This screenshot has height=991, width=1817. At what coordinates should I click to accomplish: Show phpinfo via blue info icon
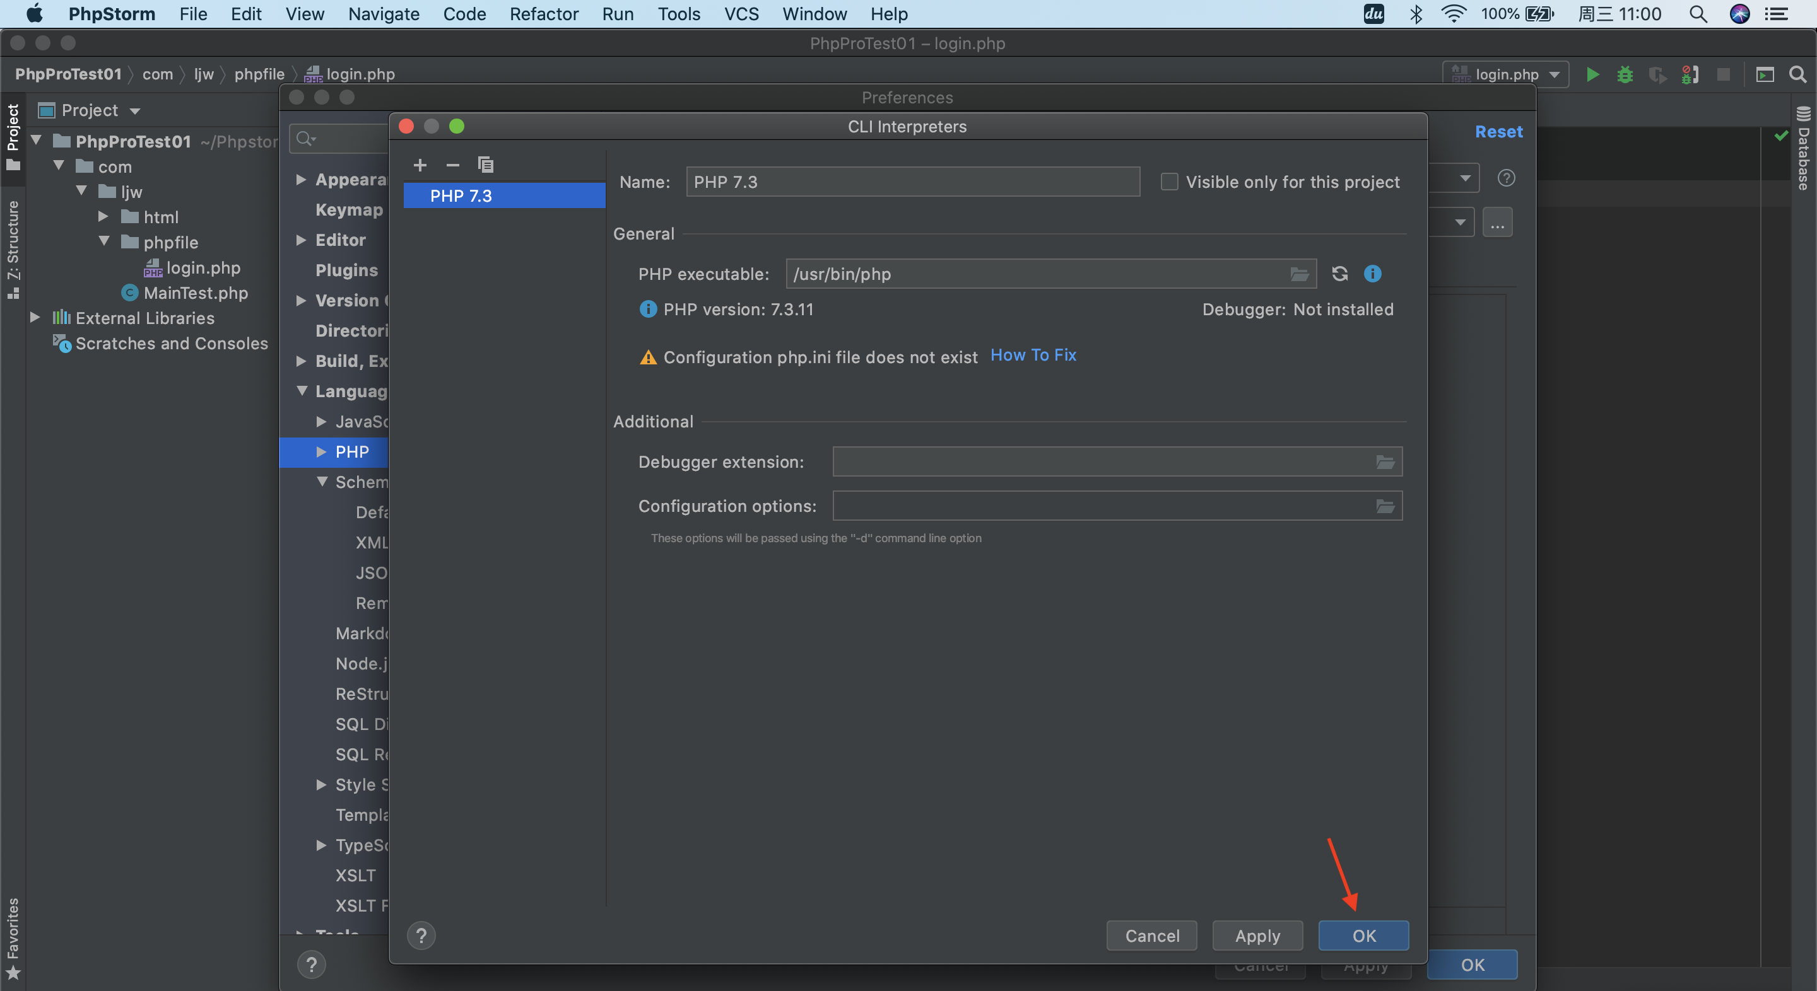1372,274
